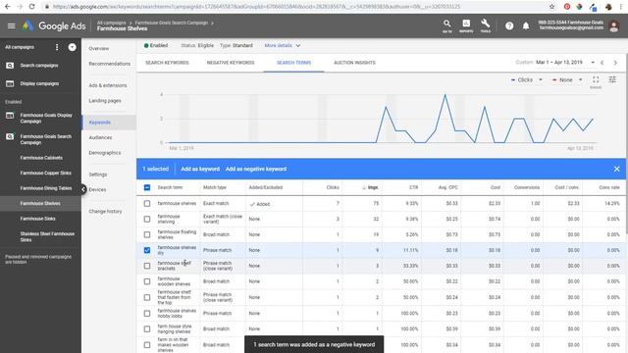Open Overview in page menu
This screenshot has height=353, width=628.
click(99, 48)
